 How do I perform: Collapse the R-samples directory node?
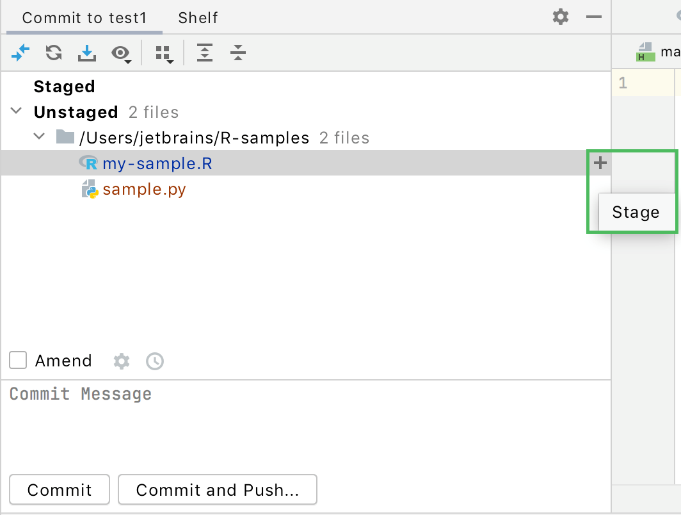click(x=39, y=136)
